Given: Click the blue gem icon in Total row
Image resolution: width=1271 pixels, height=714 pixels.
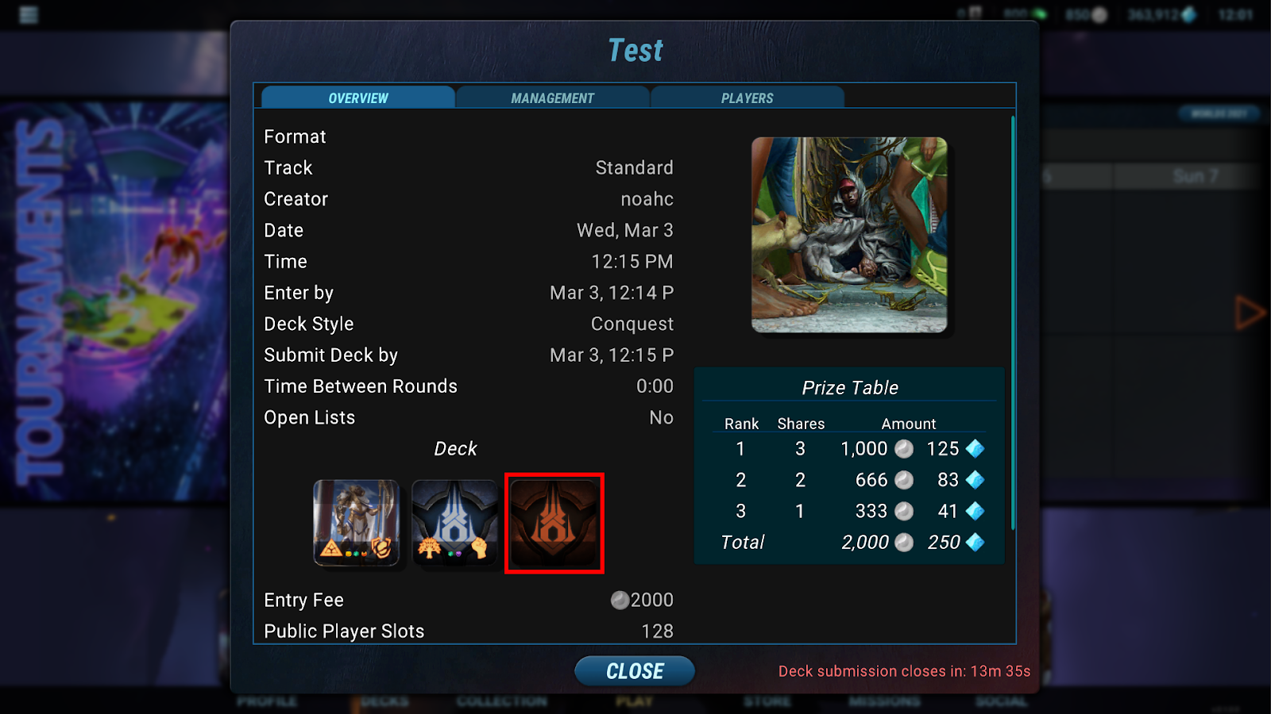Looking at the screenshot, I should [x=975, y=543].
